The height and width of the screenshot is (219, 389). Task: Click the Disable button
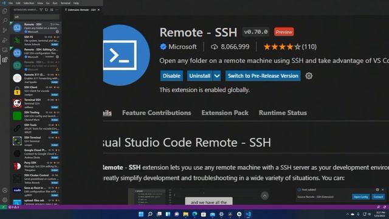171,75
